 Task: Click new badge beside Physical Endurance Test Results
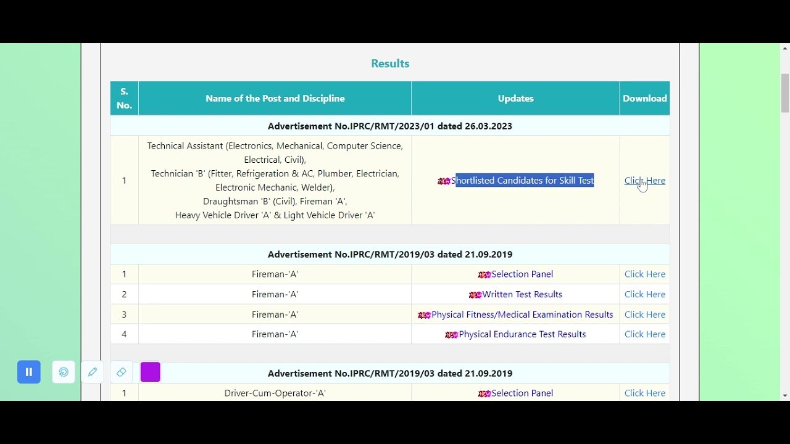(451, 335)
